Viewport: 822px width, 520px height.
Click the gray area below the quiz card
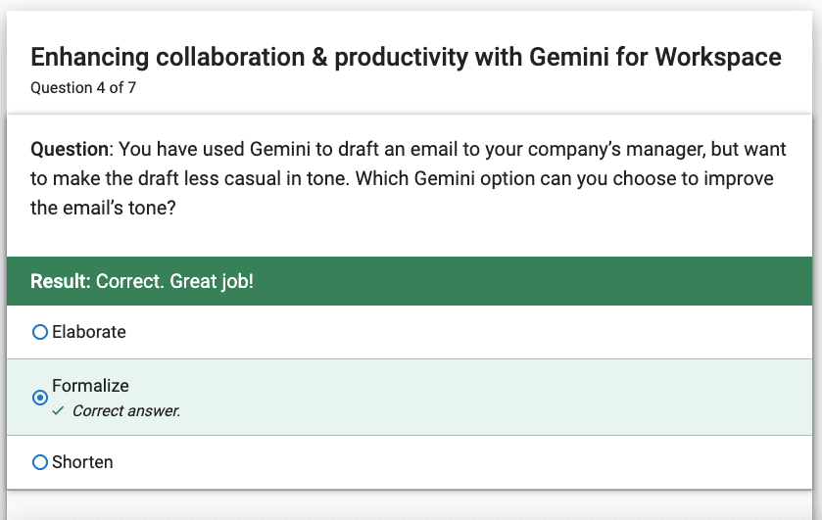point(410,506)
